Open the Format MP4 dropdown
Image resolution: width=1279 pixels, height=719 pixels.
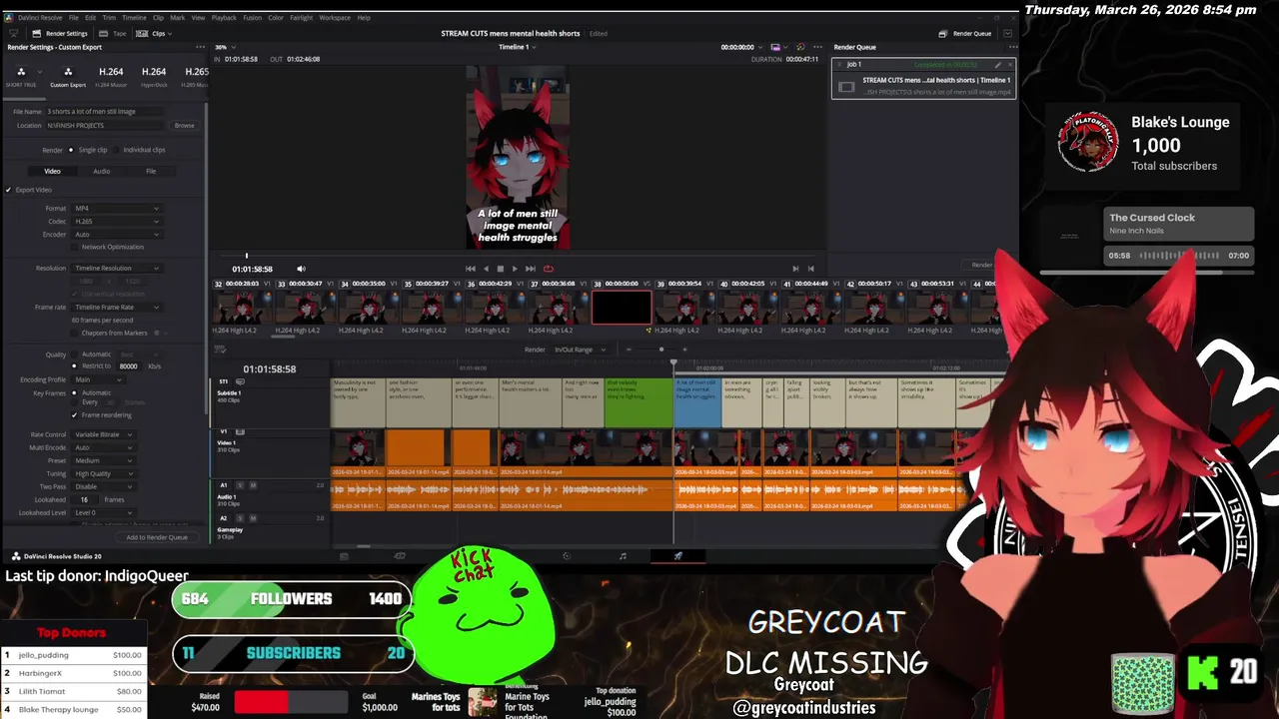click(116, 208)
